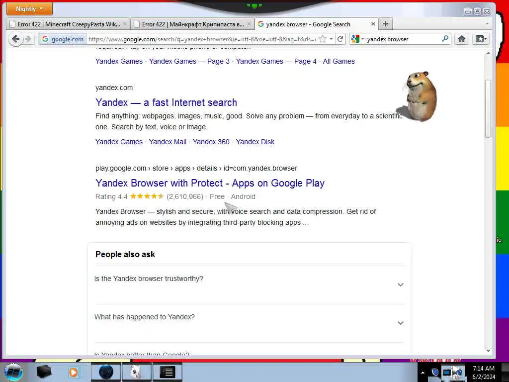Open the search engine selector dropdown
This screenshot has height=382, width=509.
tap(357, 39)
